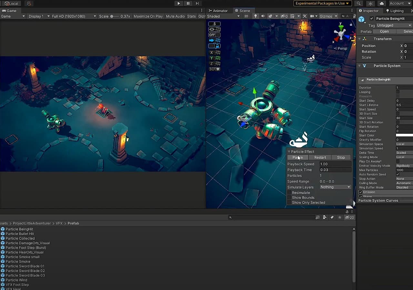Open the Simulate Layers dropdown
The image size is (413, 290).
coord(335,187)
